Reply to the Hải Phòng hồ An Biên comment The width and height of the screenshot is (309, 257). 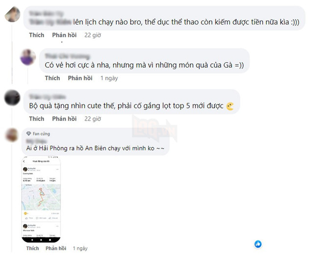point(56,248)
